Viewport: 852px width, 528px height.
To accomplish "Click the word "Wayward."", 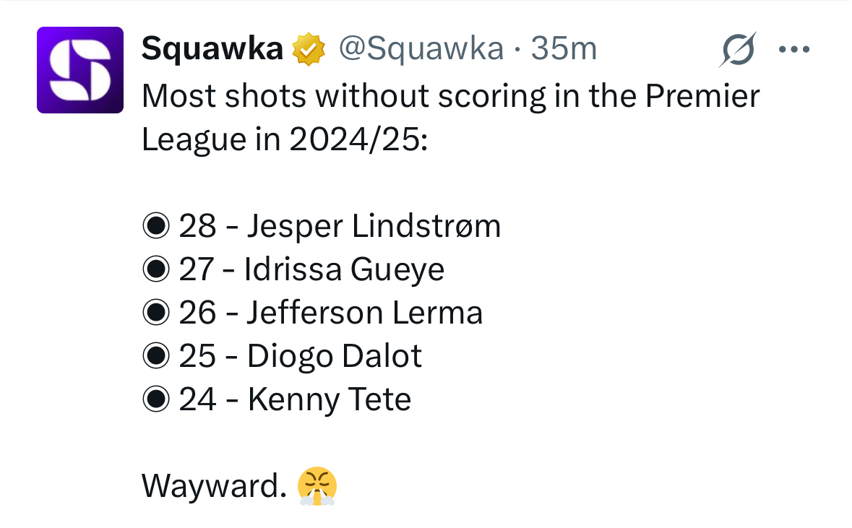I will (214, 486).
